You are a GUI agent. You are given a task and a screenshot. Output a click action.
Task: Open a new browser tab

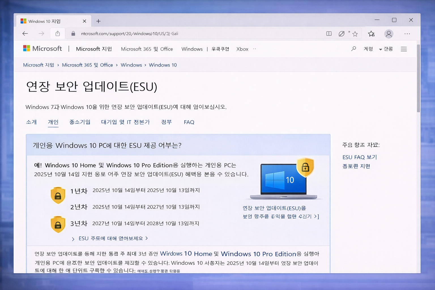98,21
